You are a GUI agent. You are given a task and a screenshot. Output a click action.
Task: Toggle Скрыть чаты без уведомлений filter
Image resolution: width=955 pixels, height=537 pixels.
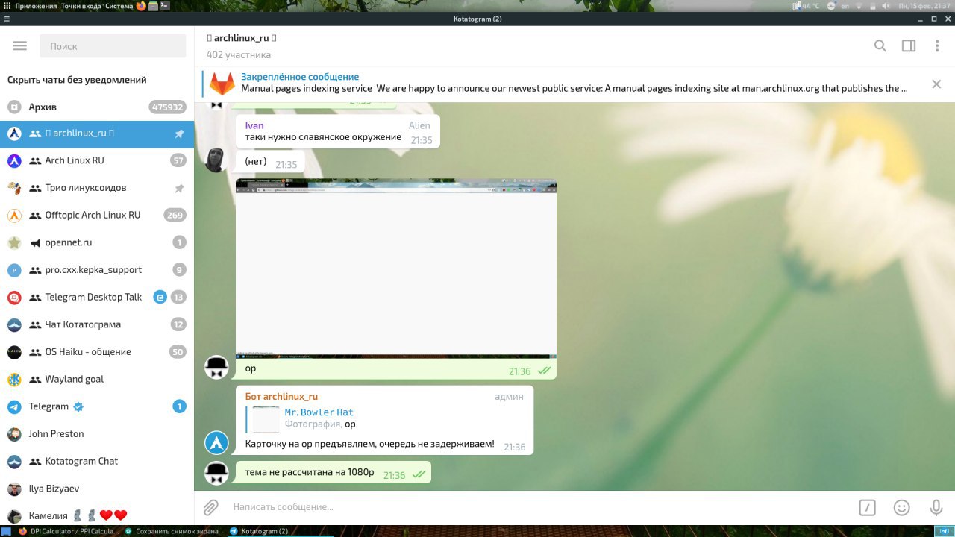click(77, 80)
